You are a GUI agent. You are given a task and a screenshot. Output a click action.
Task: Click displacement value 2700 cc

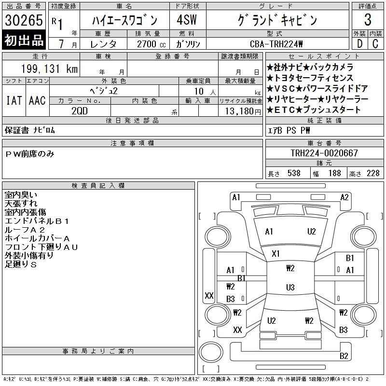pos(151,44)
